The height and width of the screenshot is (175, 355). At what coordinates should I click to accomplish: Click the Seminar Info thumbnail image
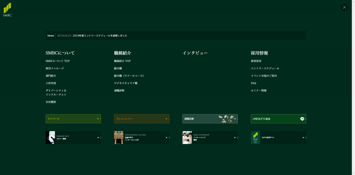[x=50, y=137]
